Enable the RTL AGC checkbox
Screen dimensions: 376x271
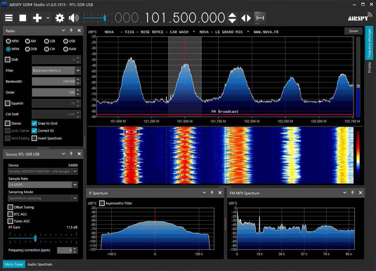(10, 214)
